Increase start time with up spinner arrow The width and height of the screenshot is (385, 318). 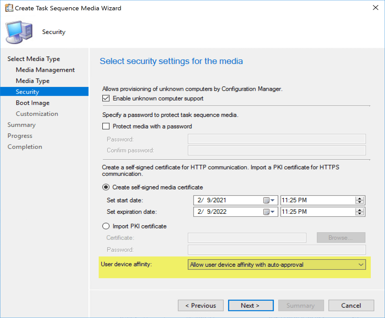tap(359, 199)
